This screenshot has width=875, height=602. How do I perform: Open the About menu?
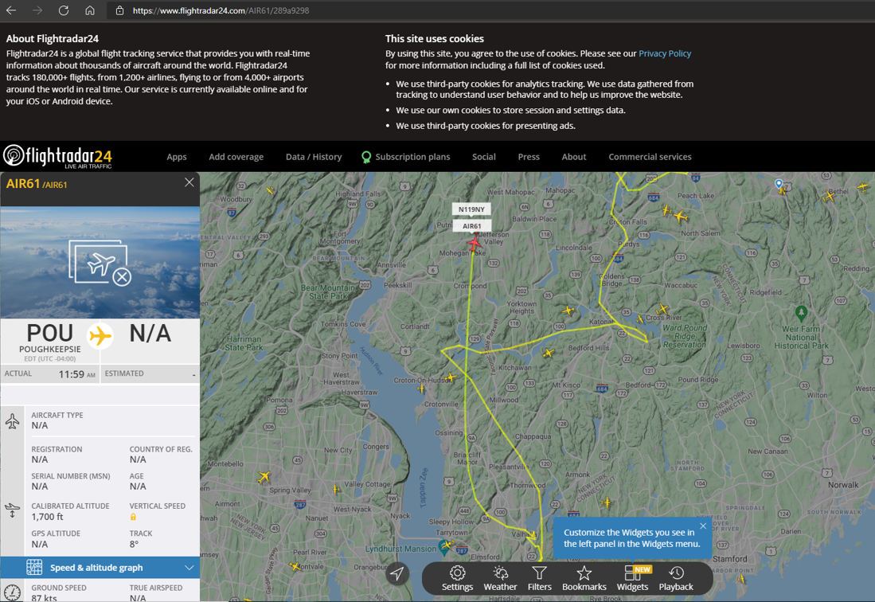pos(574,157)
